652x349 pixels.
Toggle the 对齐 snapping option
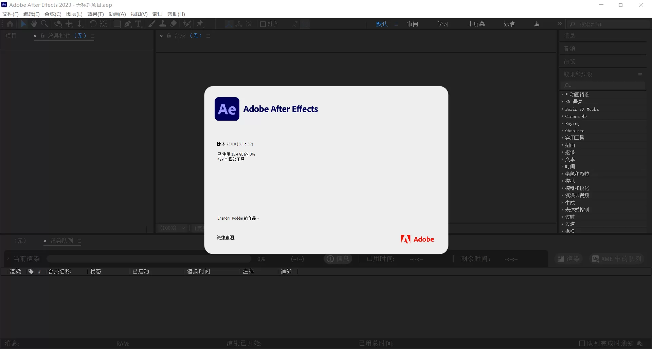coord(269,24)
